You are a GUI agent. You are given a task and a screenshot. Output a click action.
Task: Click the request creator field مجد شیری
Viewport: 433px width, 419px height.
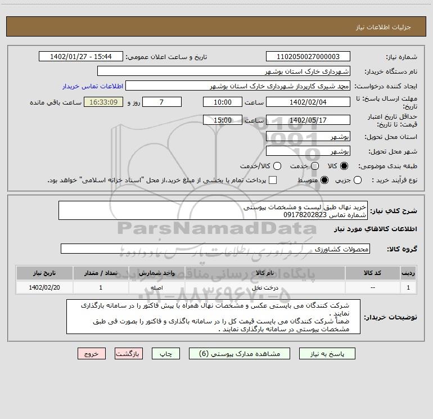click(238, 86)
